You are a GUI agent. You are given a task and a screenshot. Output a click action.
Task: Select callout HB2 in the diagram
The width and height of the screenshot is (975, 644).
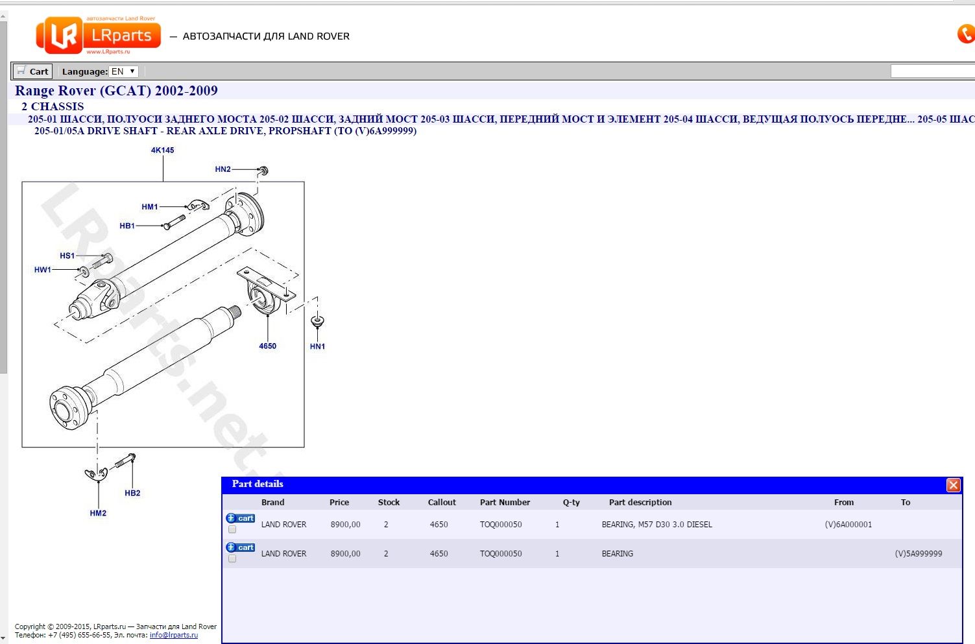(x=132, y=494)
